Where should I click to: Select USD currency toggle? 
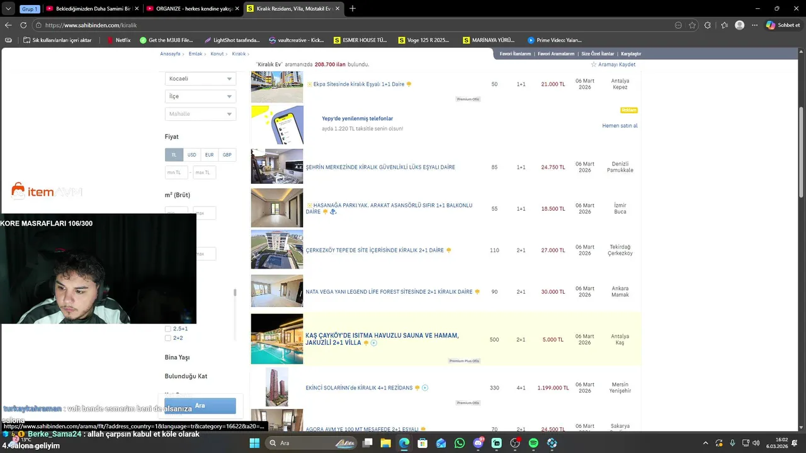(191, 155)
